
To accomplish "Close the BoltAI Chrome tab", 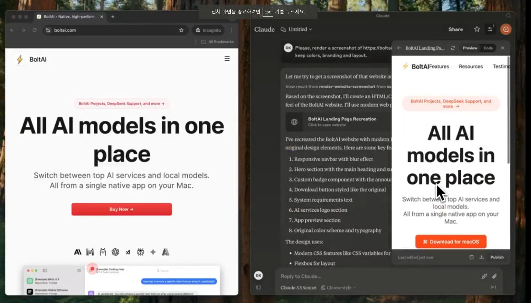I will point(102,17).
